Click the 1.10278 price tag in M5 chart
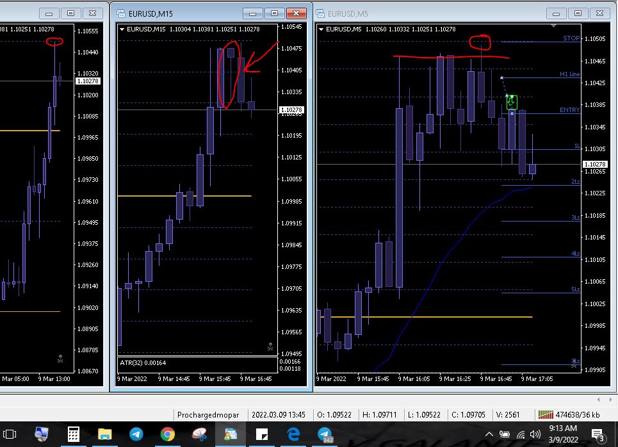Viewport: 618px width, 447px height. click(x=595, y=164)
